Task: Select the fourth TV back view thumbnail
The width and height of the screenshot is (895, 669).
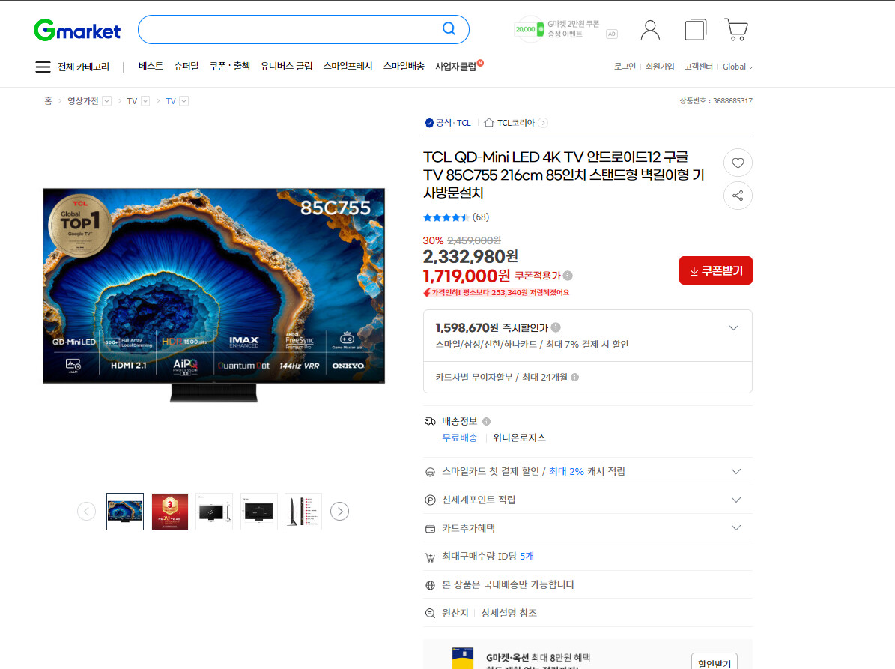Action: point(259,512)
